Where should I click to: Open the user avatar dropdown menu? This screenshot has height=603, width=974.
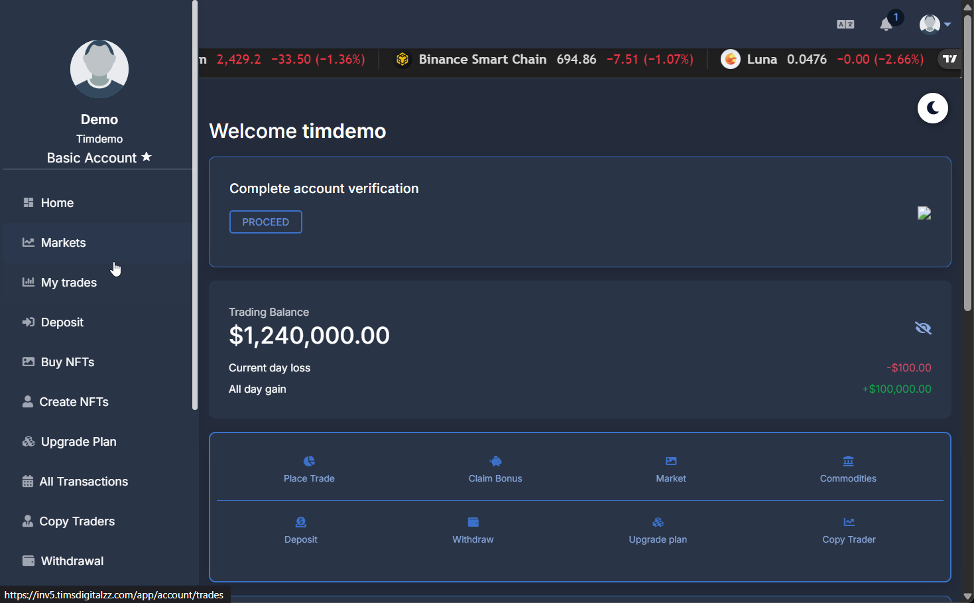pos(935,25)
